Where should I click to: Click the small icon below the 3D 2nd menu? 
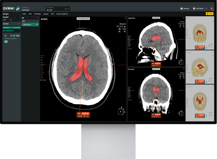pyautogui.click(x=213, y=55)
